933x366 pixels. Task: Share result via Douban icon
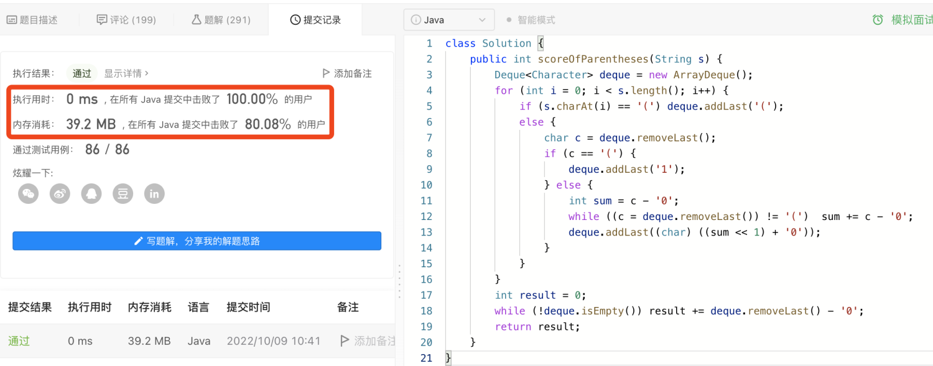123,193
